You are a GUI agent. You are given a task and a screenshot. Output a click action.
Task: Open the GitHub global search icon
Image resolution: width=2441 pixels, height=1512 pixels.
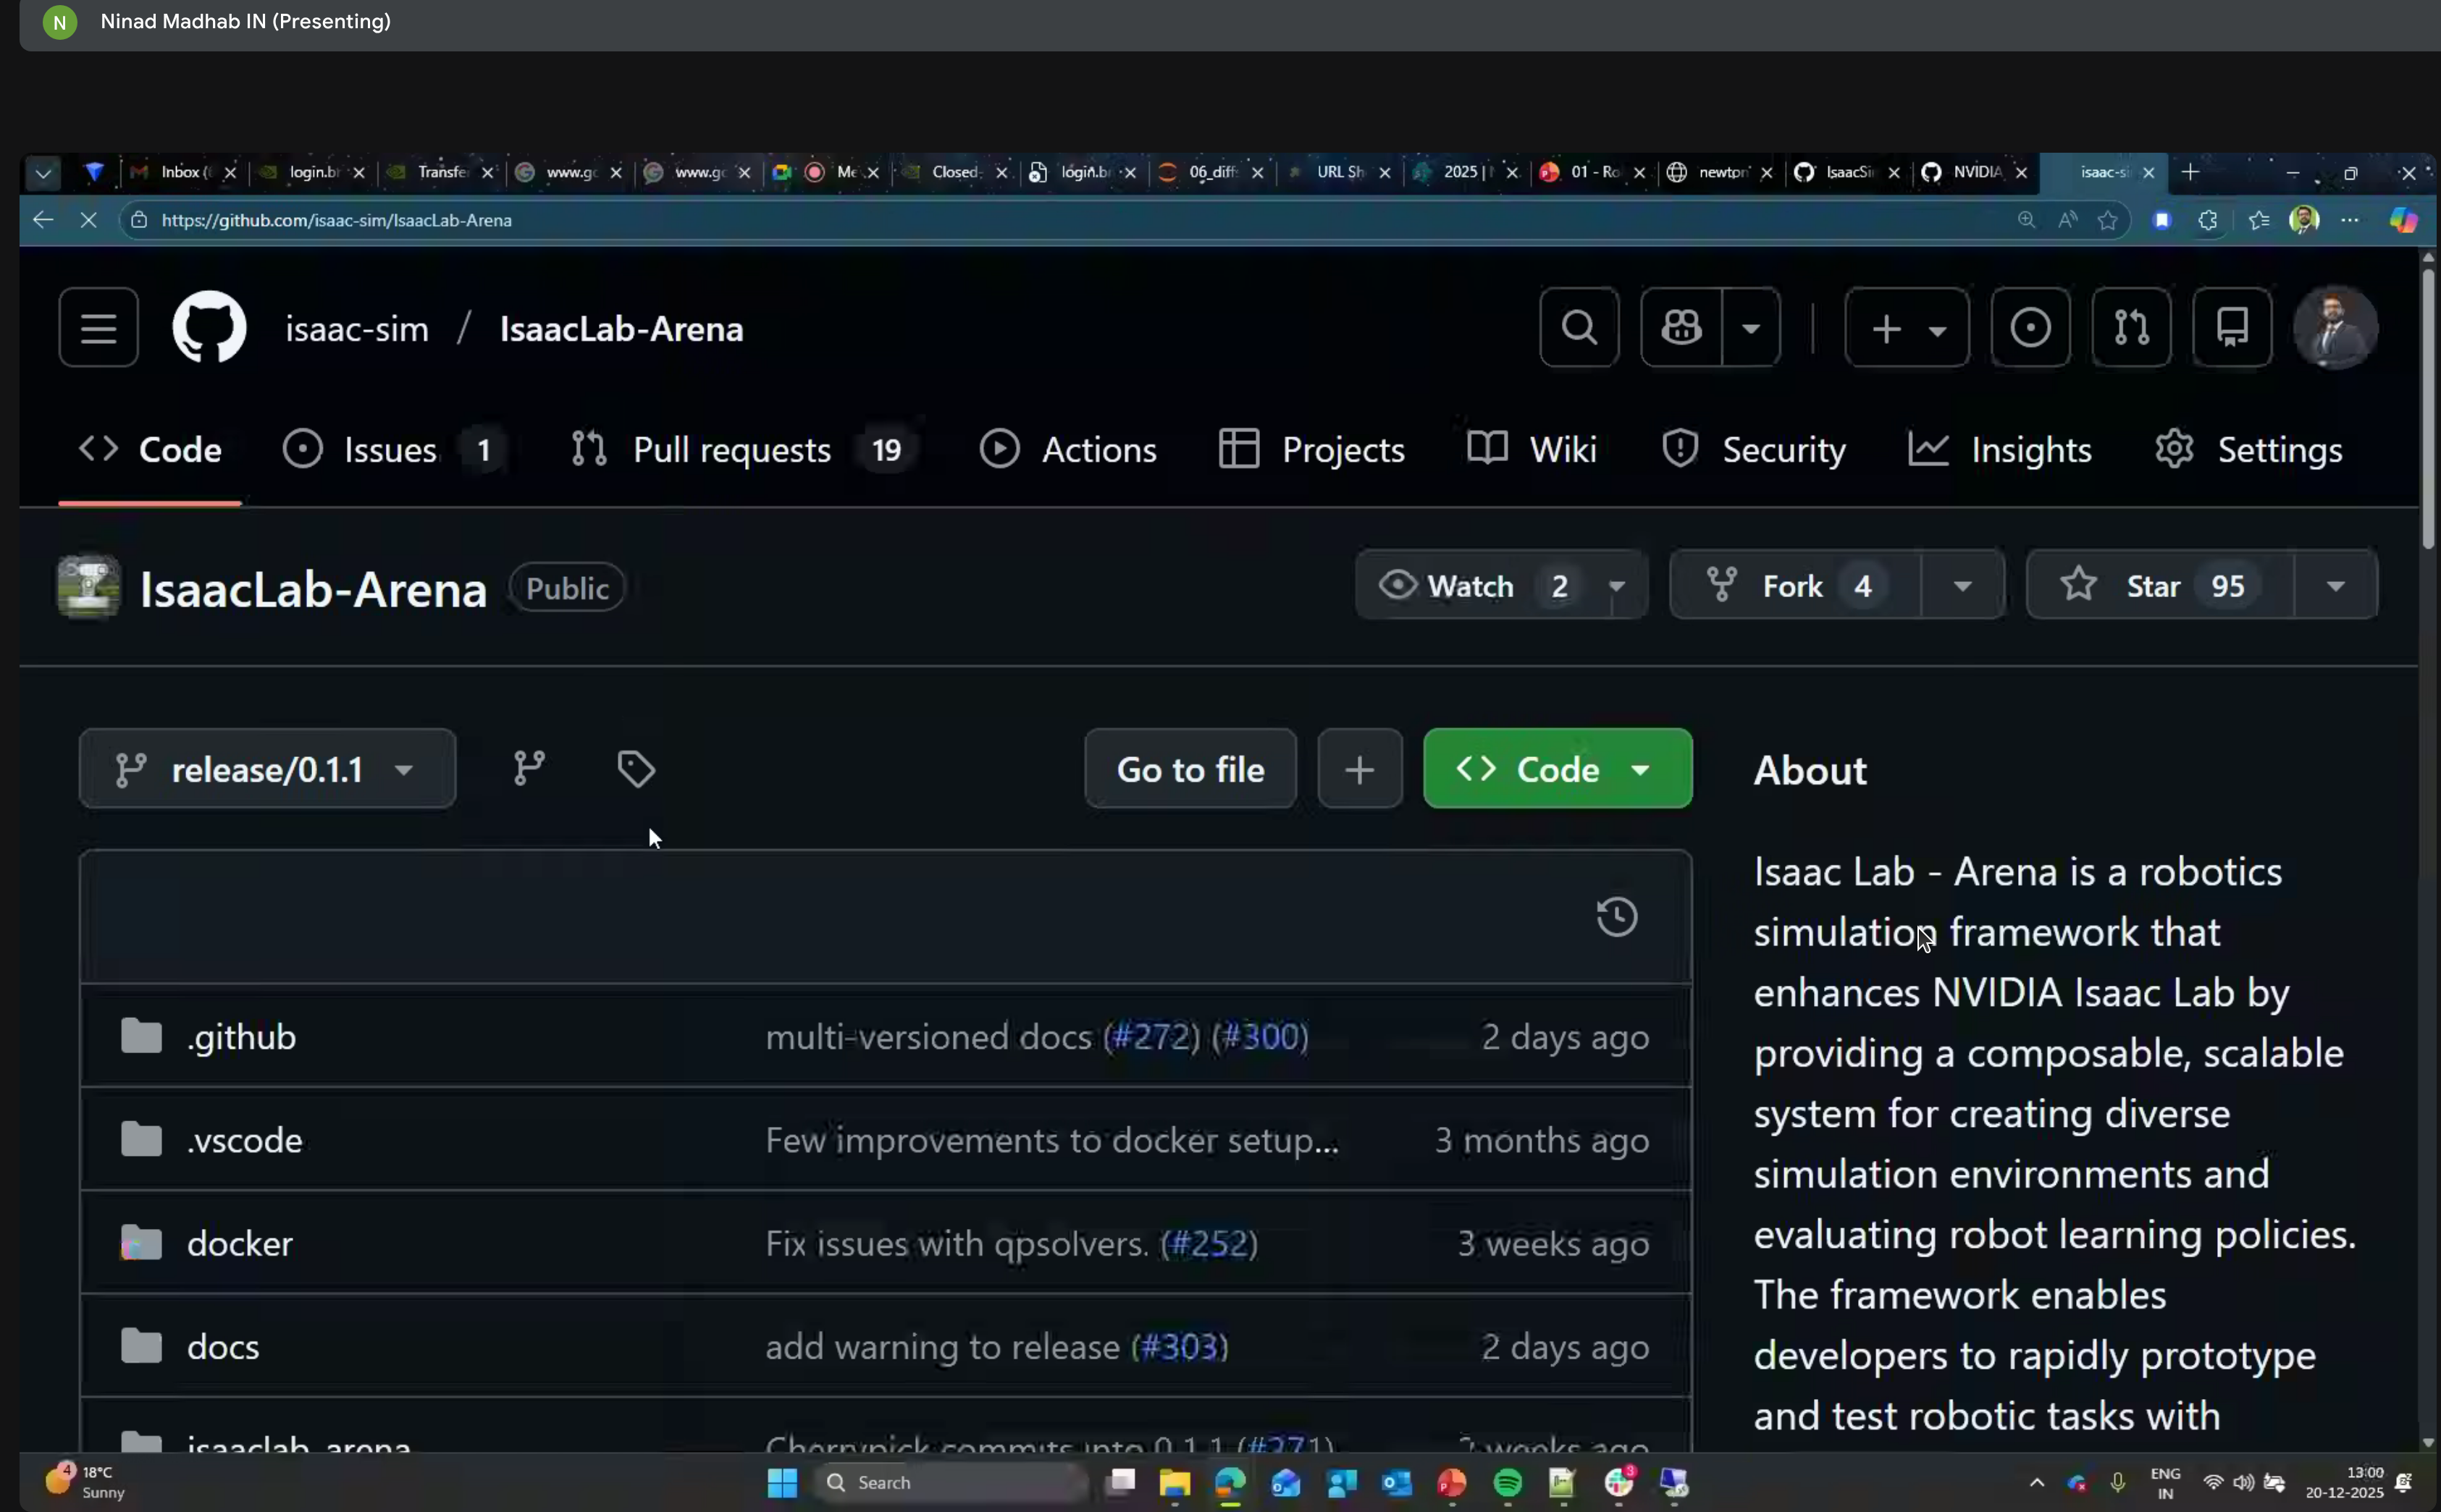click(1579, 327)
